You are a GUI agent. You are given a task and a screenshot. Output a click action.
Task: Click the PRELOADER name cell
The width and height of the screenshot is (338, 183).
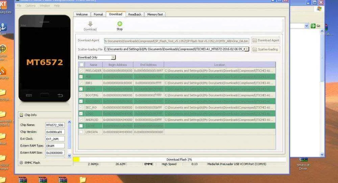(93, 71)
